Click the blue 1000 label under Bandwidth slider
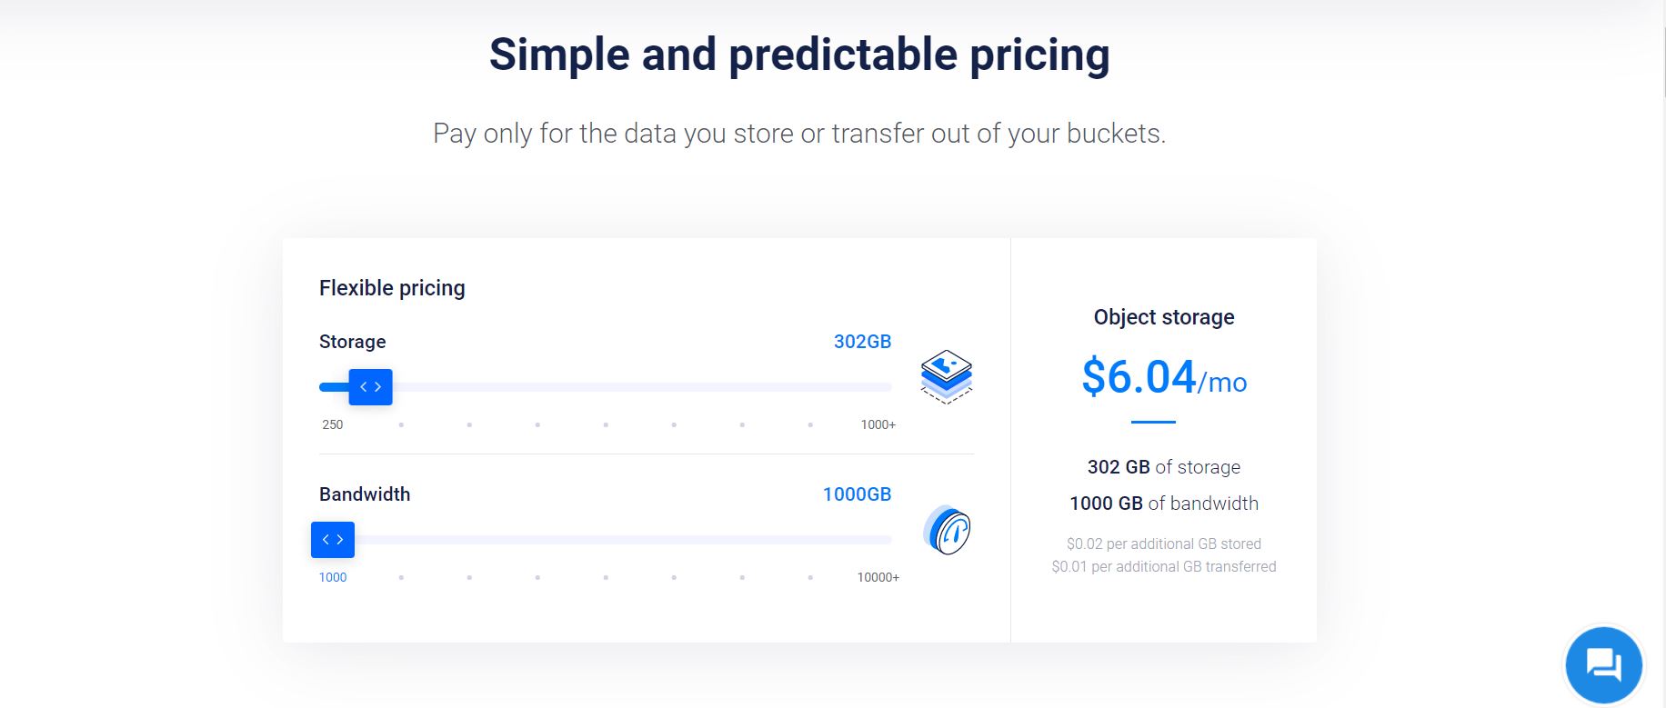1666x708 pixels. (333, 577)
